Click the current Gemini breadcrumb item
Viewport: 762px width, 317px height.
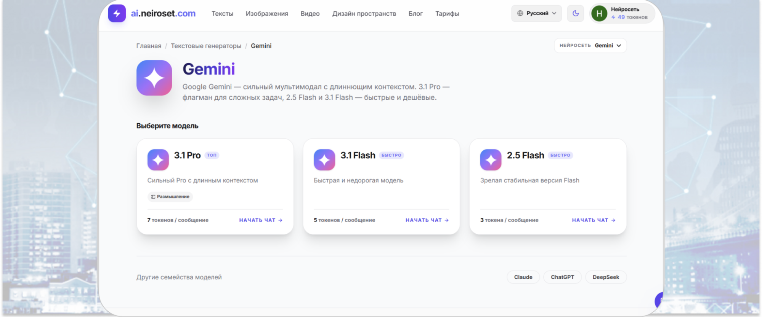[x=261, y=46]
